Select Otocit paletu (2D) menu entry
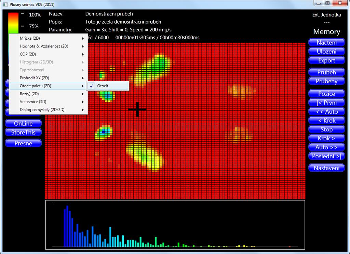Image resolution: width=350 pixels, height=254 pixels. click(49, 86)
